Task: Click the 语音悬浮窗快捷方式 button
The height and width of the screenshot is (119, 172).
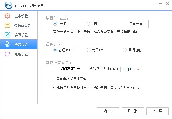Action: [69, 78]
